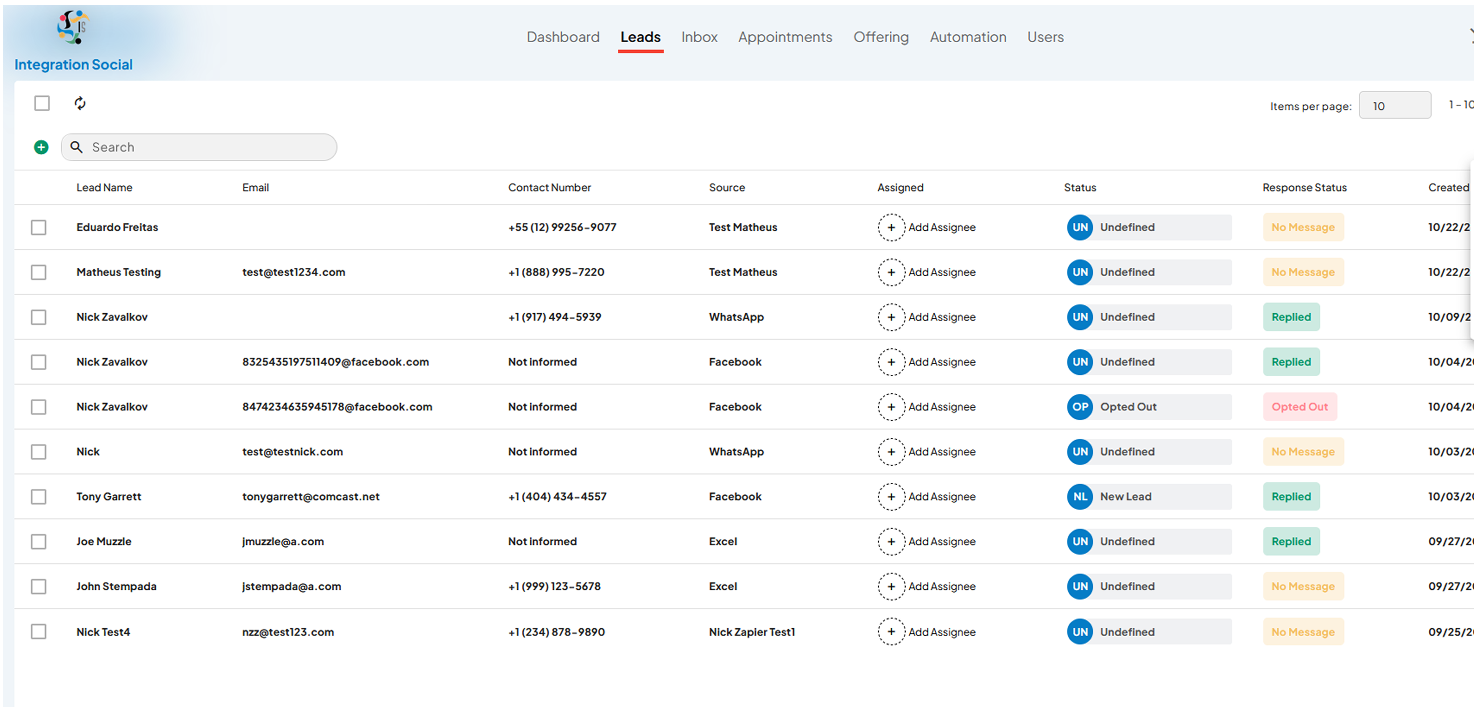The height and width of the screenshot is (707, 1474).
Task: Click into the Search leads field
Action: [x=199, y=147]
